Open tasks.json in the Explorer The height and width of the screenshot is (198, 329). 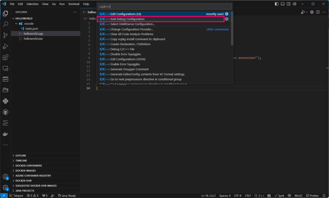tap(32, 28)
